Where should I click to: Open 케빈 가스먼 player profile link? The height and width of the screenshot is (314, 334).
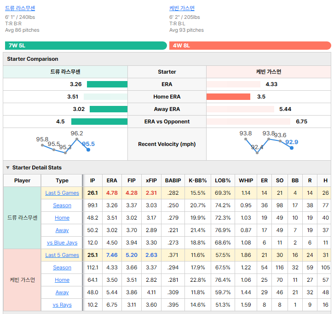(182, 8)
